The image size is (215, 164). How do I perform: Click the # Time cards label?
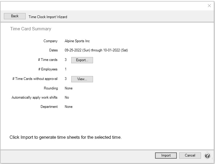(x=48, y=60)
